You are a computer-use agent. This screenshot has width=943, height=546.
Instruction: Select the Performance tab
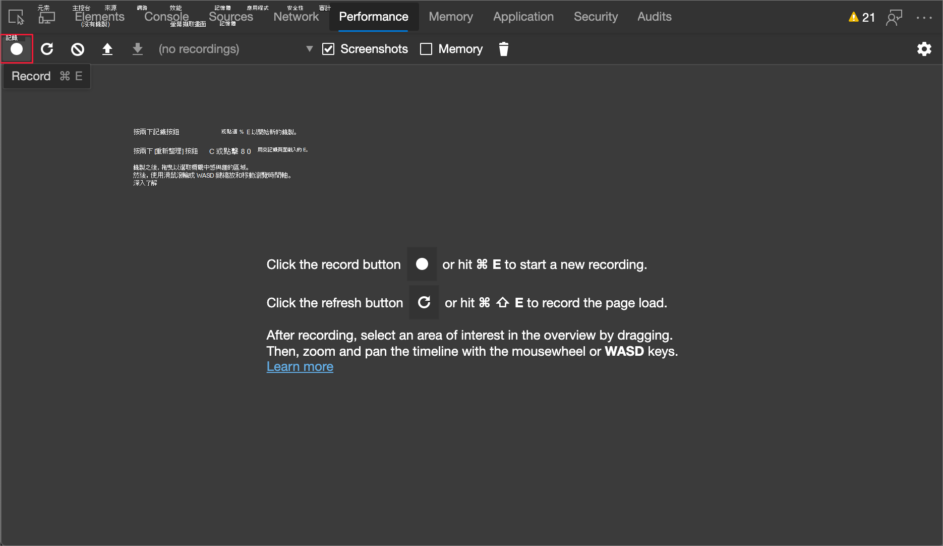[x=374, y=17]
